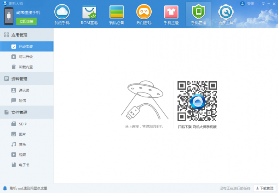Click the notification bell icon in status bar

5,188
